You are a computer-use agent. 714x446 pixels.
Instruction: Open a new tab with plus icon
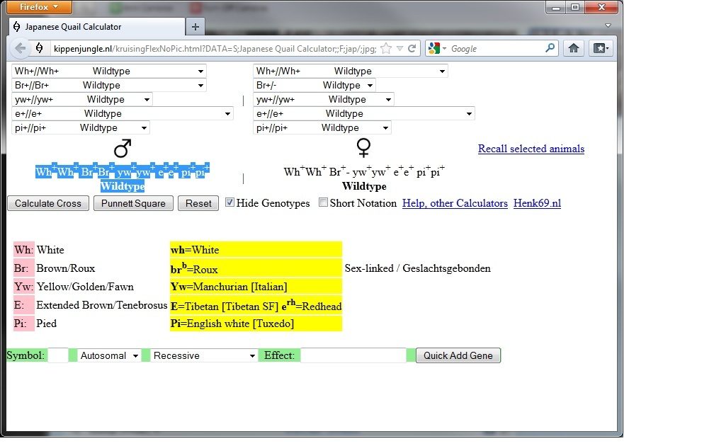[195, 27]
